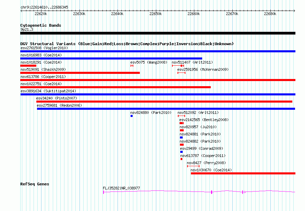Viewport: 305px width, 211px height.
Task: Click the esv2761508 (Vogler2010) blue gain bar
Action: pos(158,51)
